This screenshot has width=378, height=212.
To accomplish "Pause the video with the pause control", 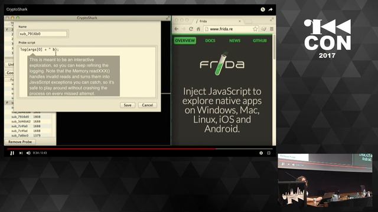I will [x=12, y=153].
